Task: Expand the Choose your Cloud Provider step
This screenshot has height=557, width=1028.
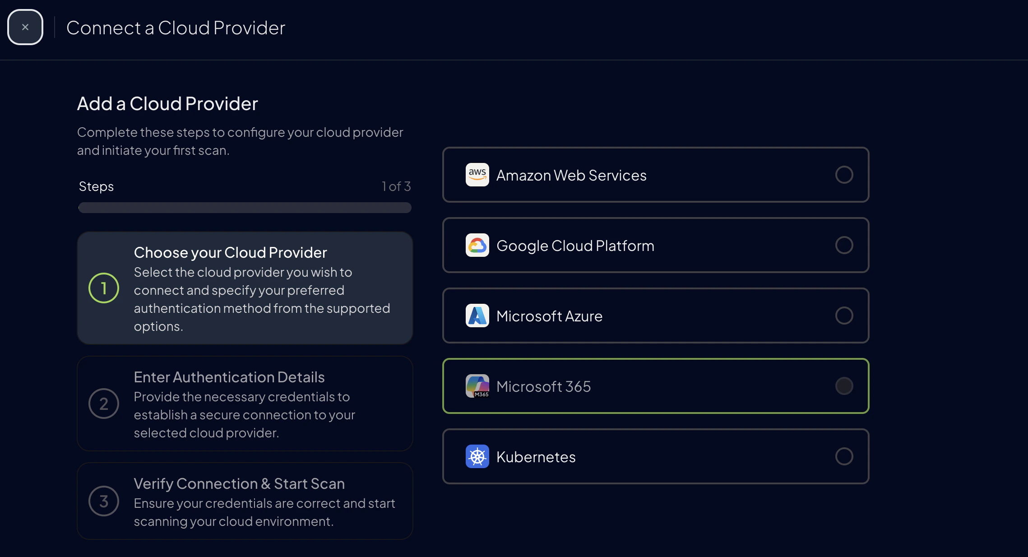Action: 245,288
